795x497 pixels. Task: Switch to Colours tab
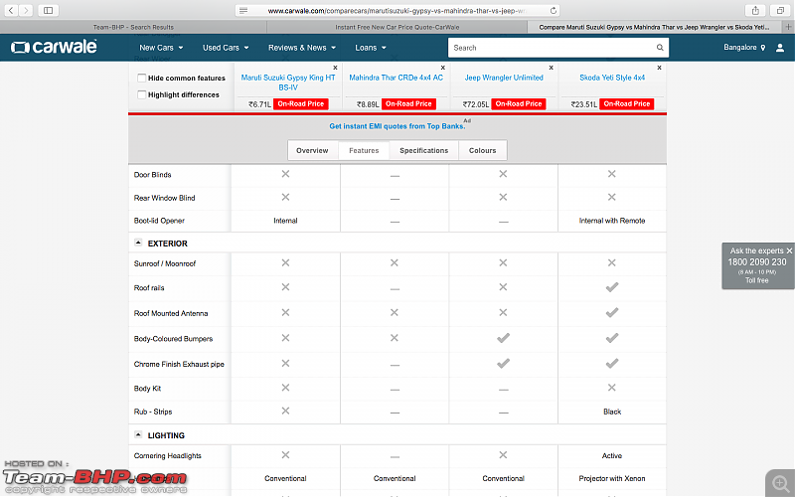(482, 151)
